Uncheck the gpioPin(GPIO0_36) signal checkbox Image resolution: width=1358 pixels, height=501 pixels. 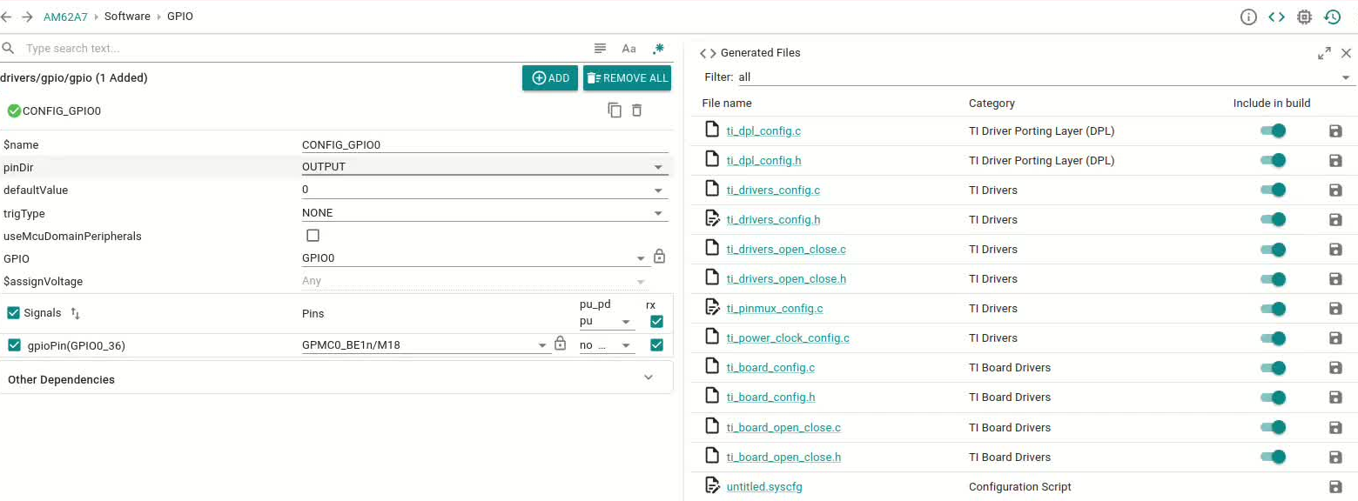click(14, 345)
